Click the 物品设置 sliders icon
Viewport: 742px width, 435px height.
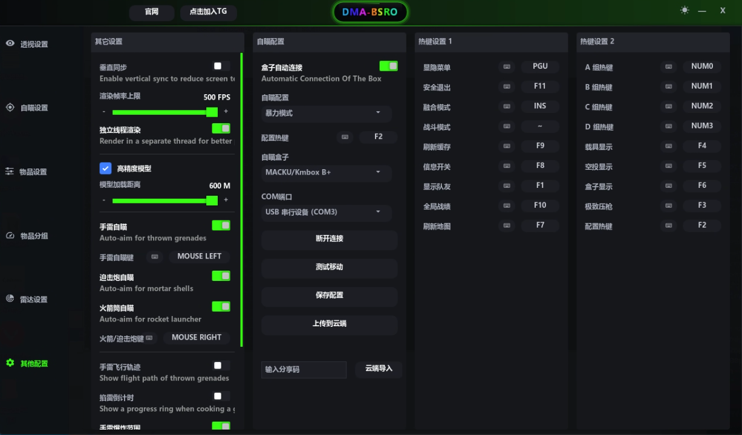[10, 172]
